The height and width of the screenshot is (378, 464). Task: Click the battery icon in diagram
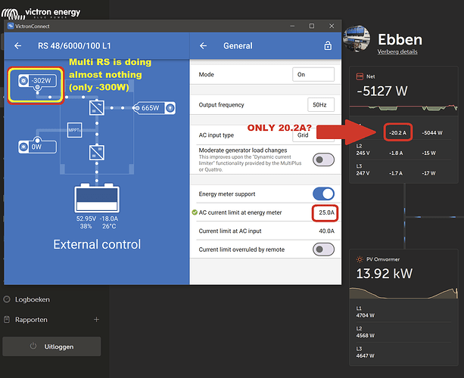click(x=97, y=198)
